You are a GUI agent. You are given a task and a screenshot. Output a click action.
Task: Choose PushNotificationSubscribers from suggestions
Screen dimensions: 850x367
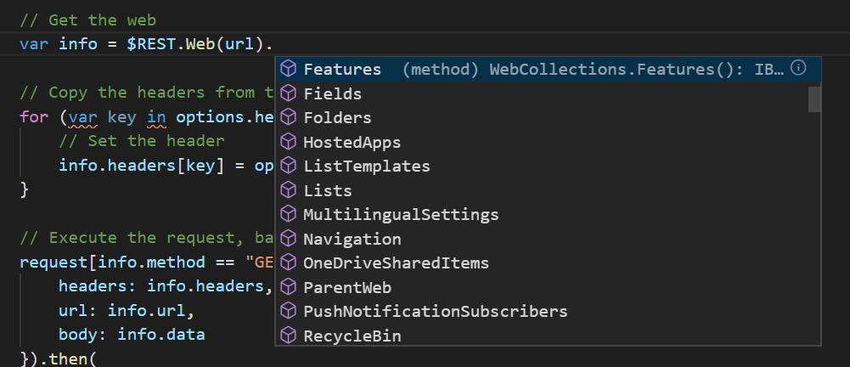435,312
